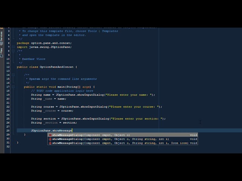
Task: Click '@author Vince' comment text
Action: 34,59
